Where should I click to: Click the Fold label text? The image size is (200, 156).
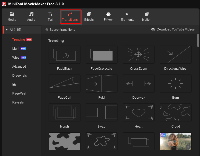coord(102,98)
